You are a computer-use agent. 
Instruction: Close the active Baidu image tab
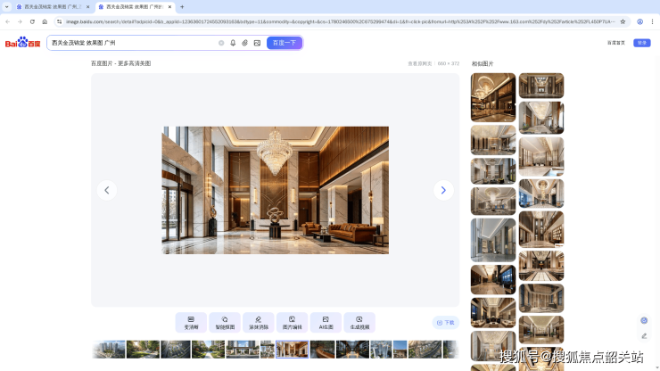point(169,7)
